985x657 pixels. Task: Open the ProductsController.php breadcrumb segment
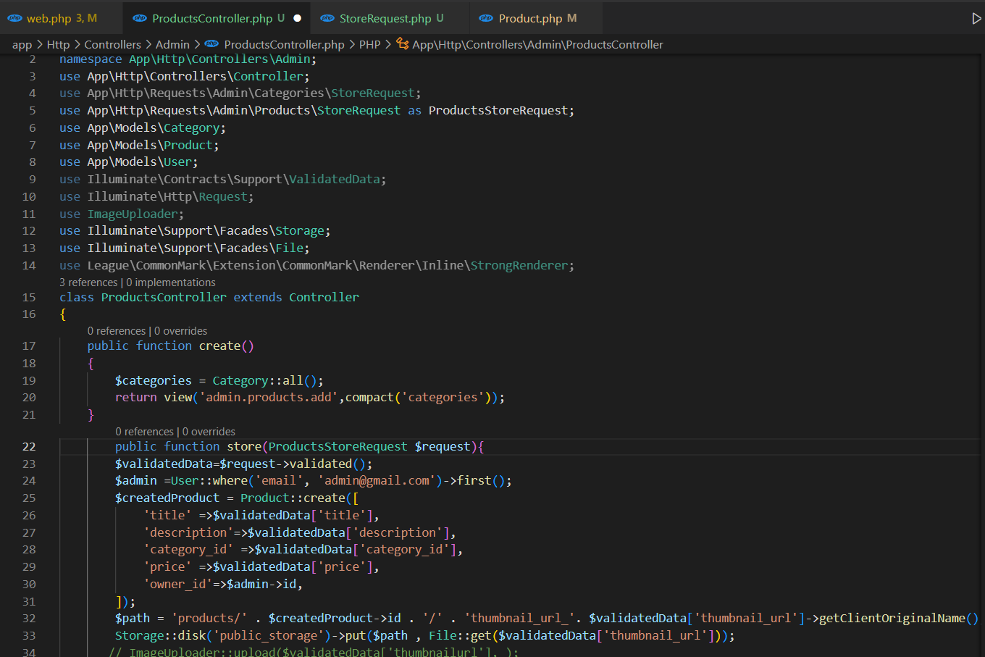click(284, 44)
